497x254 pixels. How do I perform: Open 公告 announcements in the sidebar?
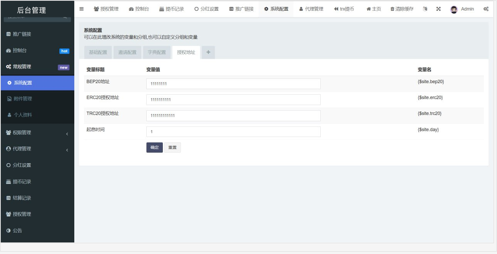click(x=37, y=231)
